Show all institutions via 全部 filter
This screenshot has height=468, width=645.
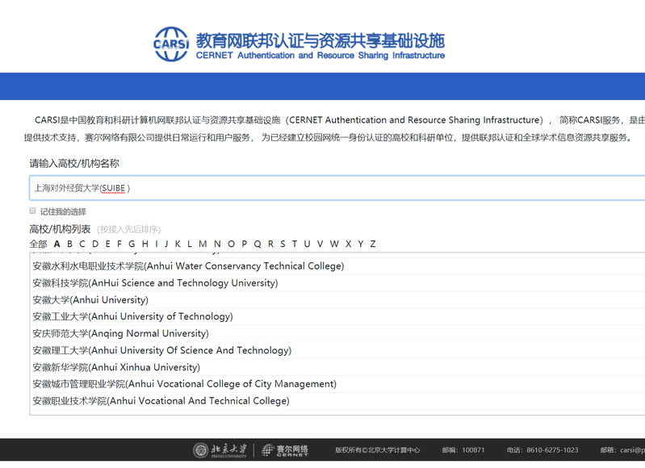point(38,244)
